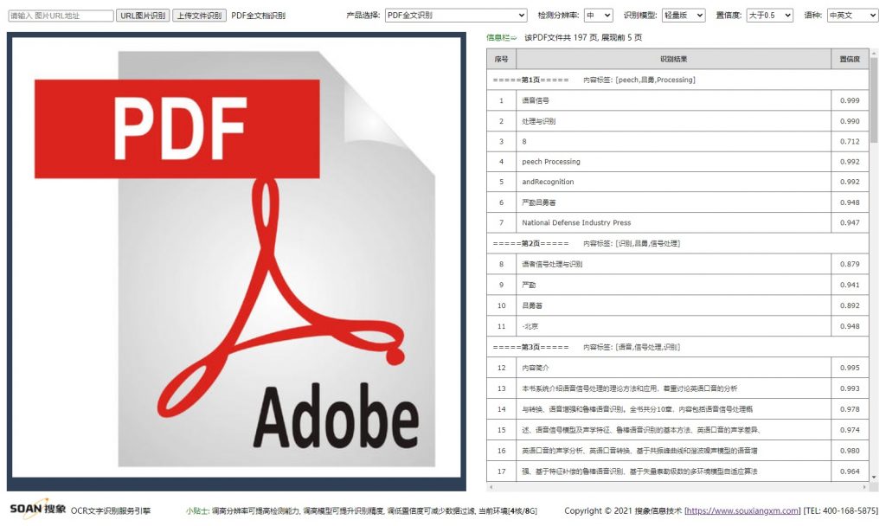886x526 pixels.
Task: Click confidence value 0.978
Action: coord(850,409)
